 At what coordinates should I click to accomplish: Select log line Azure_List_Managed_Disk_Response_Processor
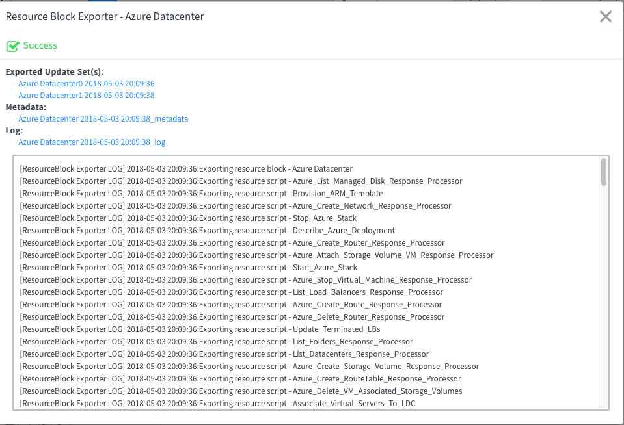(x=241, y=181)
